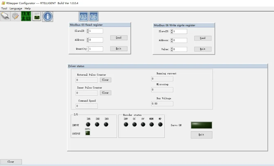The height and width of the screenshot is (166, 274).
Task: Click the Modbus 03 Read register title bar
Action: coord(100,25)
